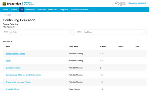Expand the Broadridge Marketing account menu
Image resolution: width=149 pixels, height=93 pixels.
138,3
